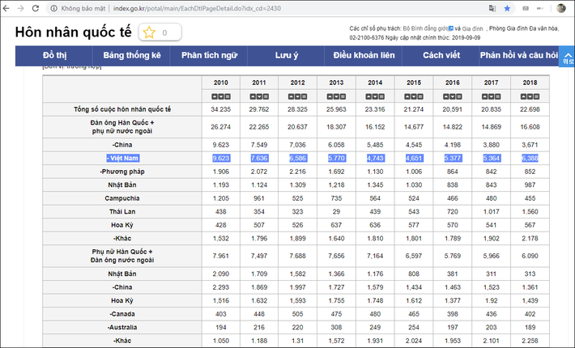Open the browser profile avatar
Screen dimensions: 575x348
(560, 8)
